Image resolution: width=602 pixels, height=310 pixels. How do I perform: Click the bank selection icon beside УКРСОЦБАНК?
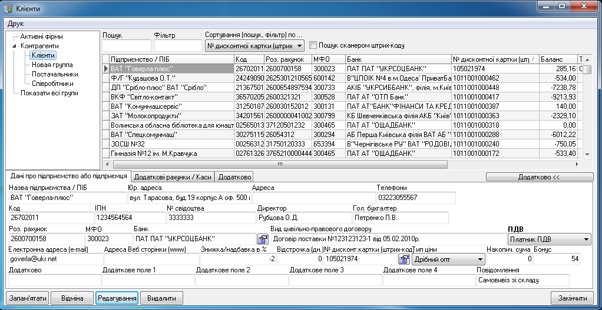pyautogui.click(x=262, y=239)
